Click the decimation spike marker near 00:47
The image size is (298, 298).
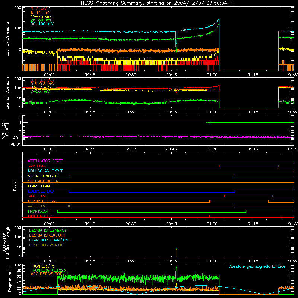[x=176, y=253]
